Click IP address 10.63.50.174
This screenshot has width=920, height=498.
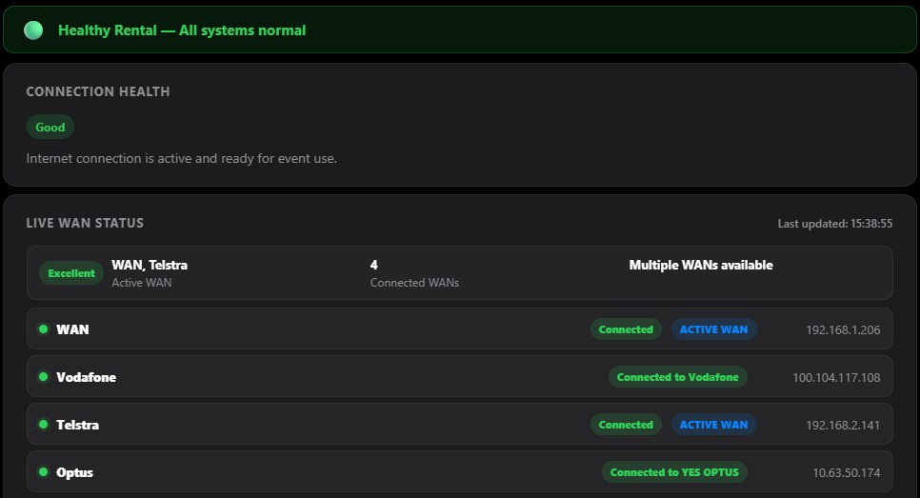[847, 473]
